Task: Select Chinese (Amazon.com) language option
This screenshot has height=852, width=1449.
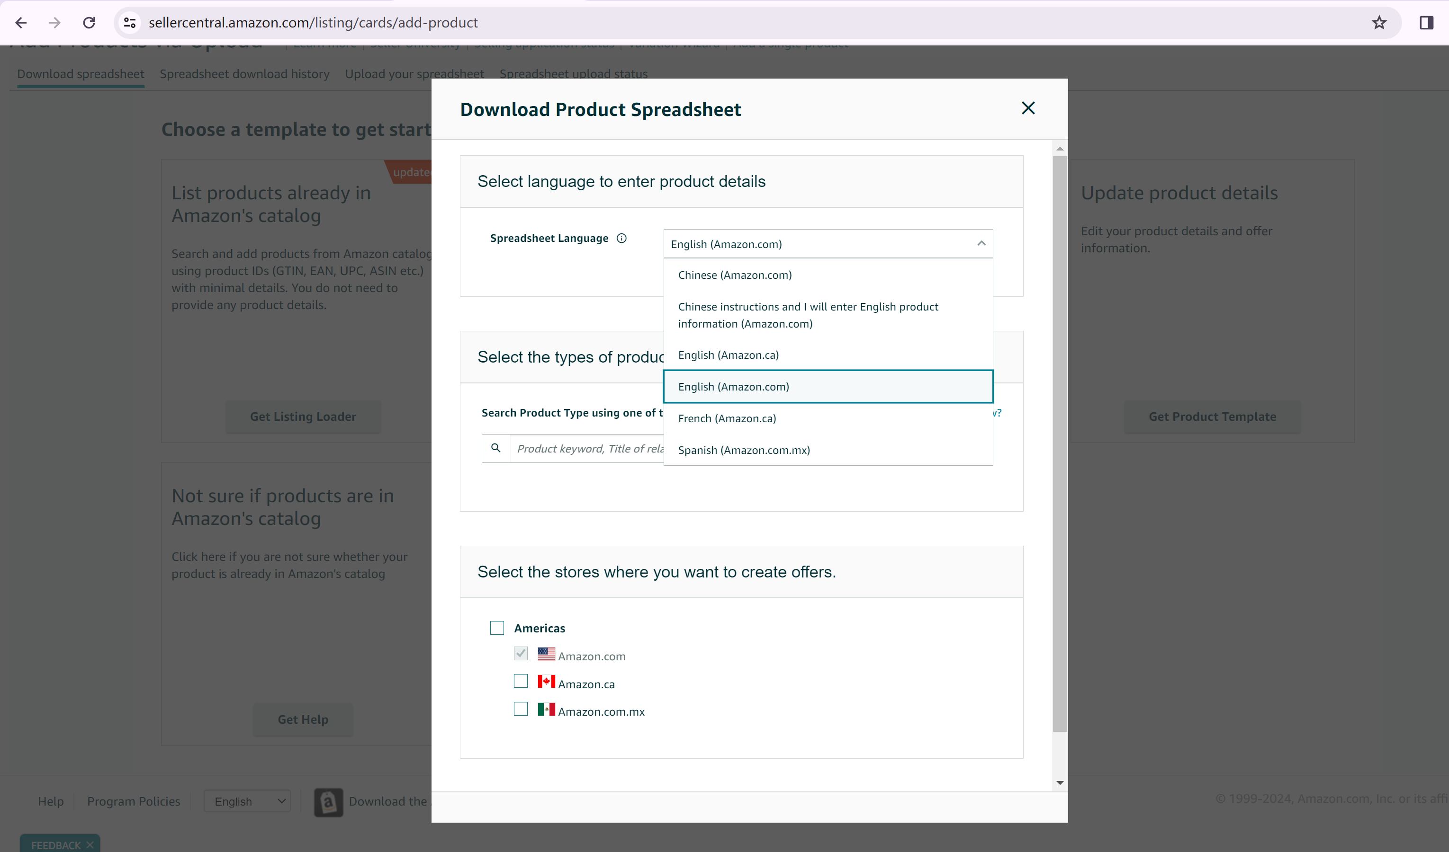Action: pos(828,275)
